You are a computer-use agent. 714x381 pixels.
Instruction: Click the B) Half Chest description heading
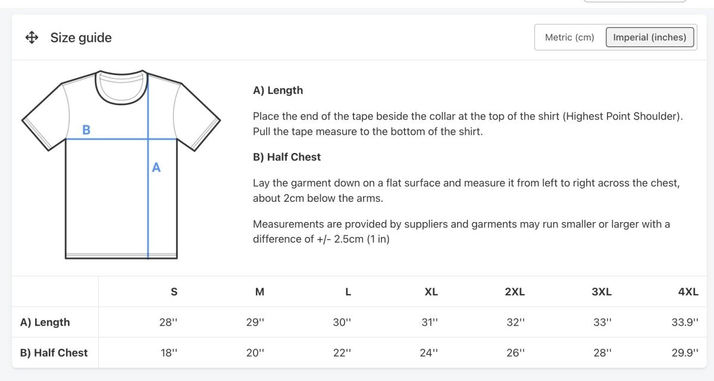coord(287,157)
